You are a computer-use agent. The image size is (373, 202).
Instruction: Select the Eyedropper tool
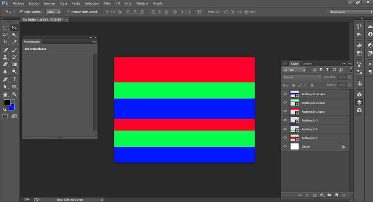coord(14,42)
